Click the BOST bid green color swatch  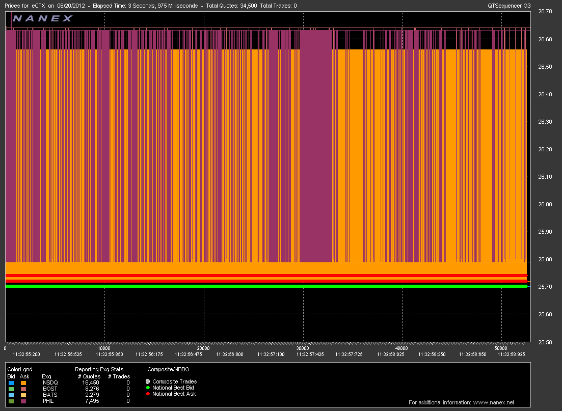11,389
